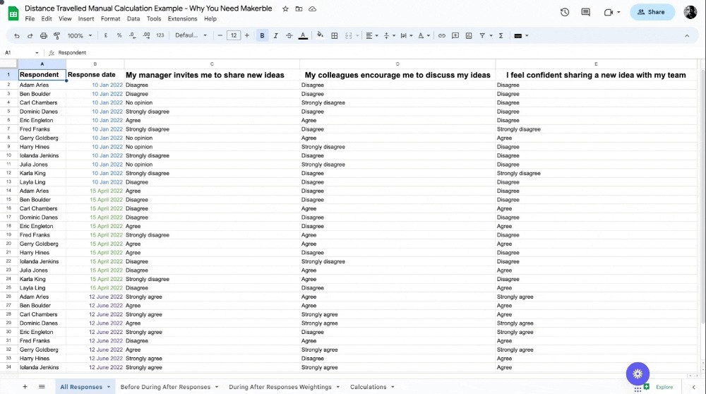The width and height of the screenshot is (706, 394).
Task: Open version history clock icon
Action: (565, 12)
